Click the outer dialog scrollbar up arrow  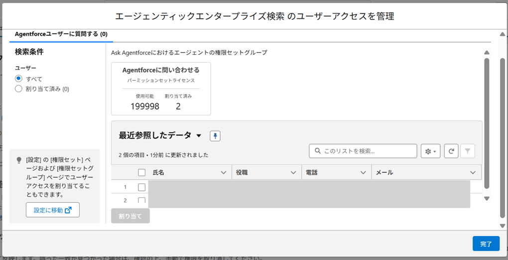click(503, 34)
